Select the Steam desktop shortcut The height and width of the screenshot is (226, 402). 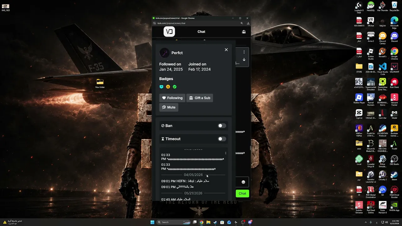[394, 175]
